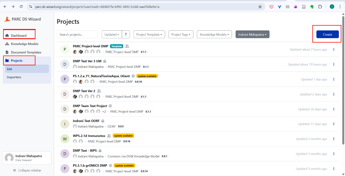Open the Project Tags filter dropdown
Viewport: 345px width, 176px height.
pos(181,34)
